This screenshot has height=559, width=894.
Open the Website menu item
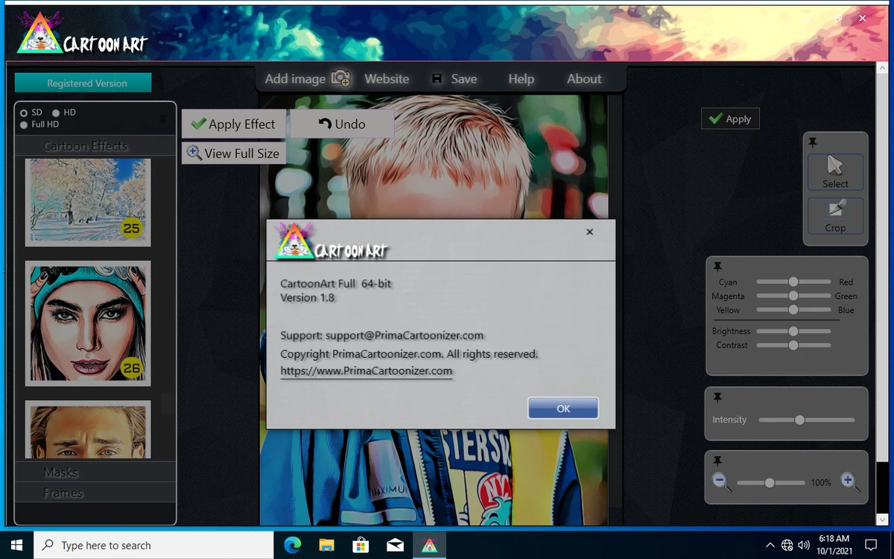point(387,78)
